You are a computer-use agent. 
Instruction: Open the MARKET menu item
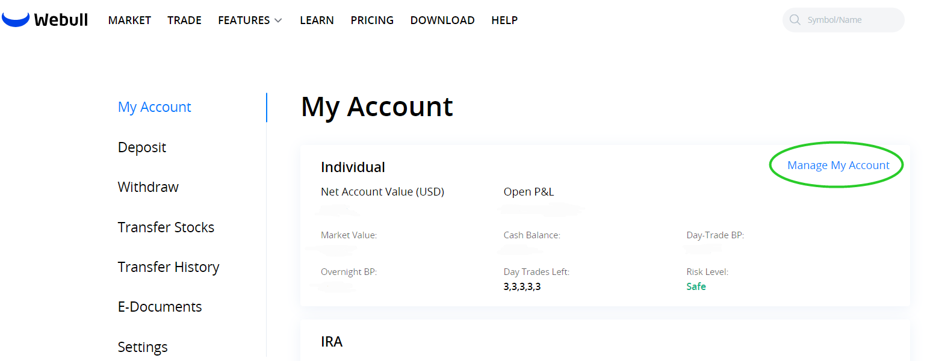[129, 20]
